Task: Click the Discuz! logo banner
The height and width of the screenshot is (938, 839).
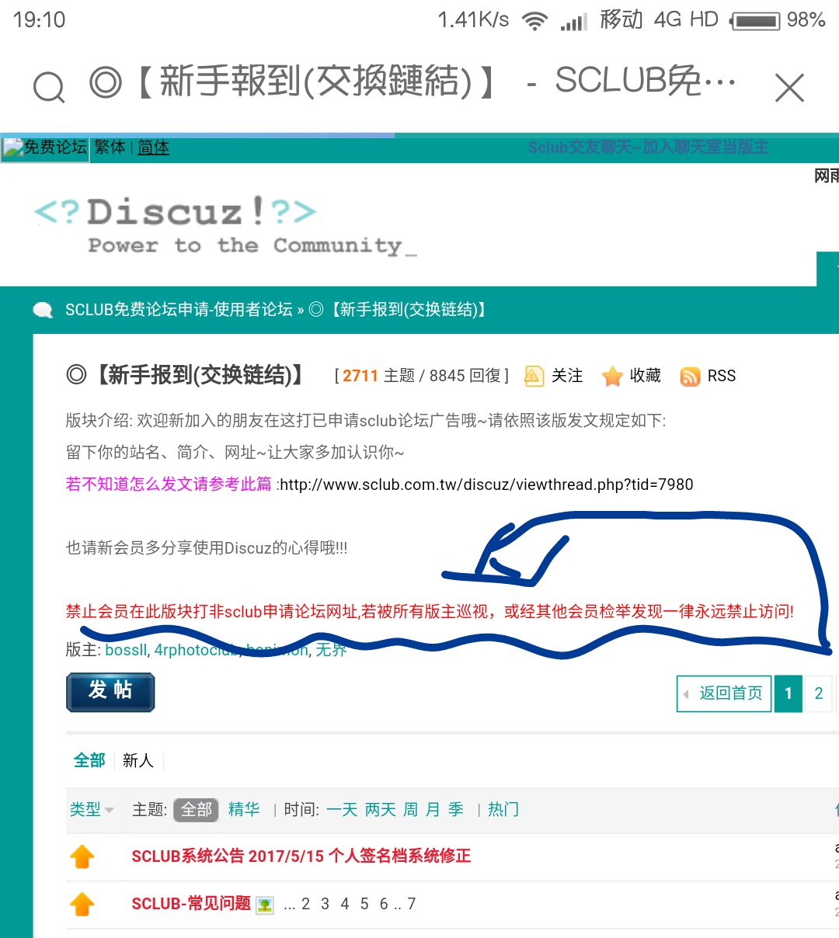Action: tap(225, 225)
